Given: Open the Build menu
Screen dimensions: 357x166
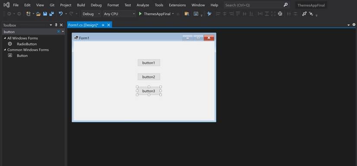Looking at the screenshot, I should tap(81, 5).
